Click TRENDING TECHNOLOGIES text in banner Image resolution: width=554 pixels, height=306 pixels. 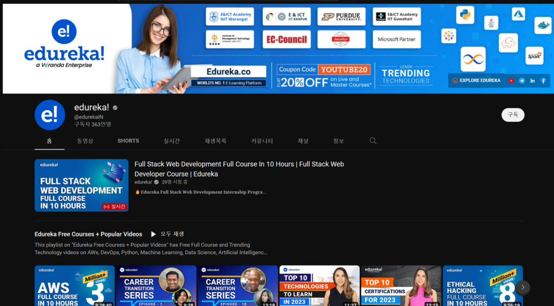pos(406,77)
